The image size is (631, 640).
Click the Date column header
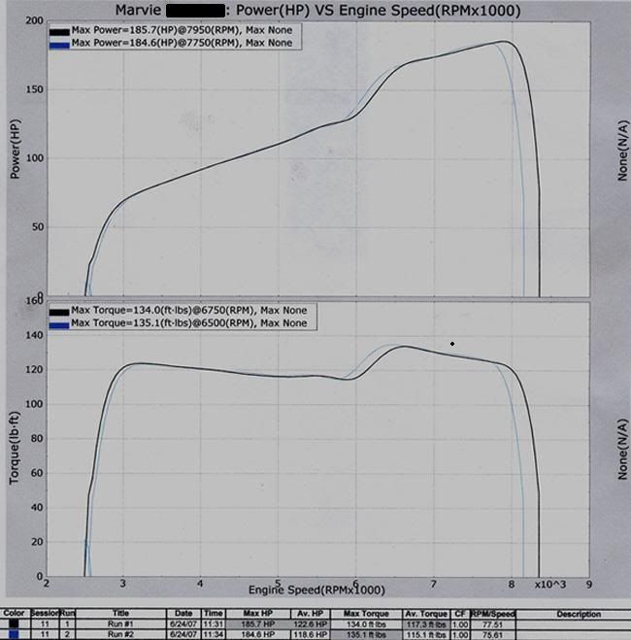coord(183,614)
